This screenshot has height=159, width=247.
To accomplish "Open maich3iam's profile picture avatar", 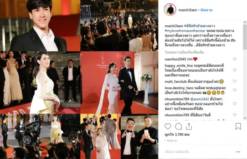I will pos(170,10).
